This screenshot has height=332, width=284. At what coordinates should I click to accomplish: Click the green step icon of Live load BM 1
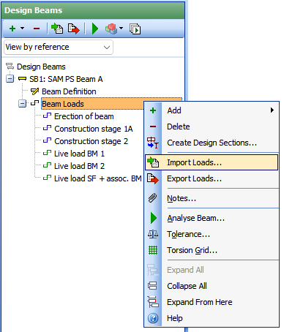47,153
